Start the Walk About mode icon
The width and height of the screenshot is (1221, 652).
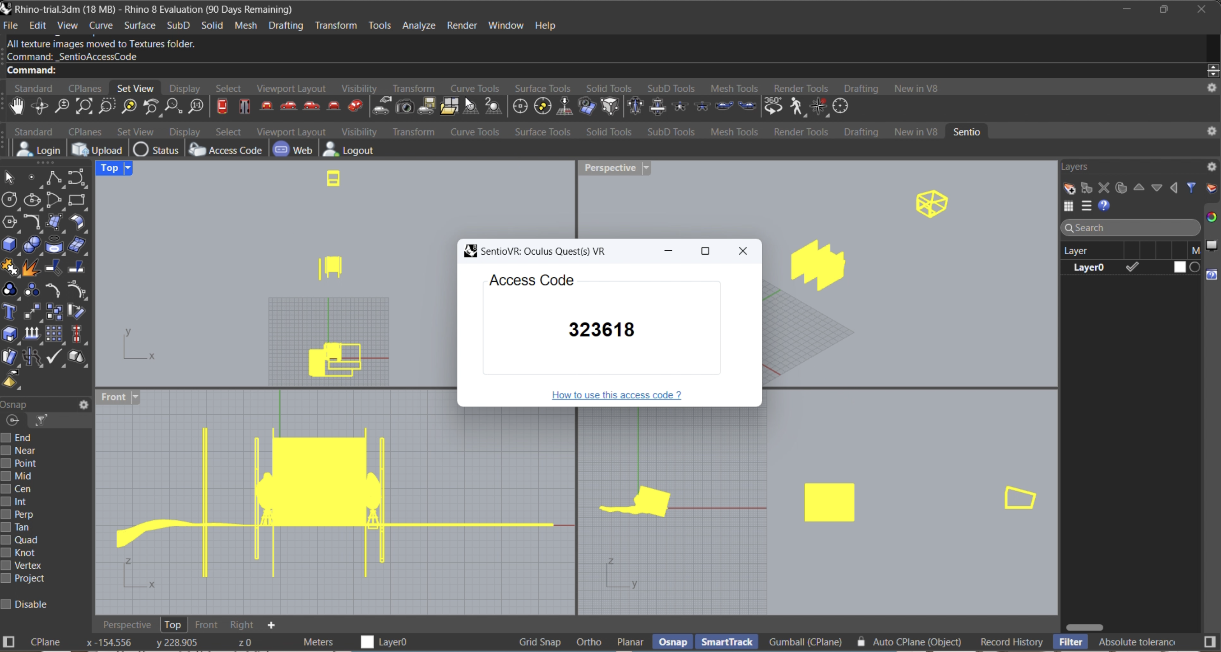(796, 107)
